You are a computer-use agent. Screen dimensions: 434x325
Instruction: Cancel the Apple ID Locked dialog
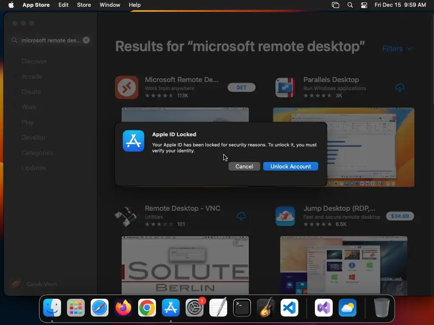244,166
